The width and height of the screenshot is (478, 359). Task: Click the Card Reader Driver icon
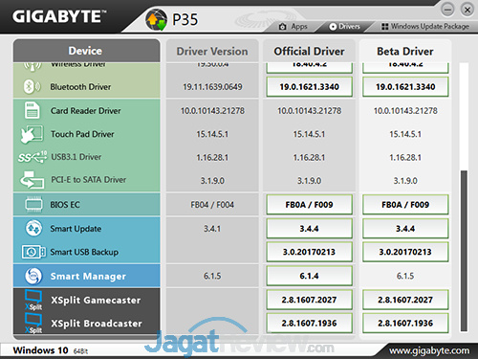click(33, 110)
